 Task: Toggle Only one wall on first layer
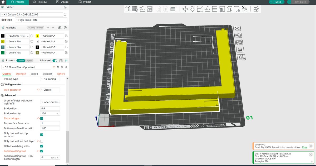(x=41, y=141)
